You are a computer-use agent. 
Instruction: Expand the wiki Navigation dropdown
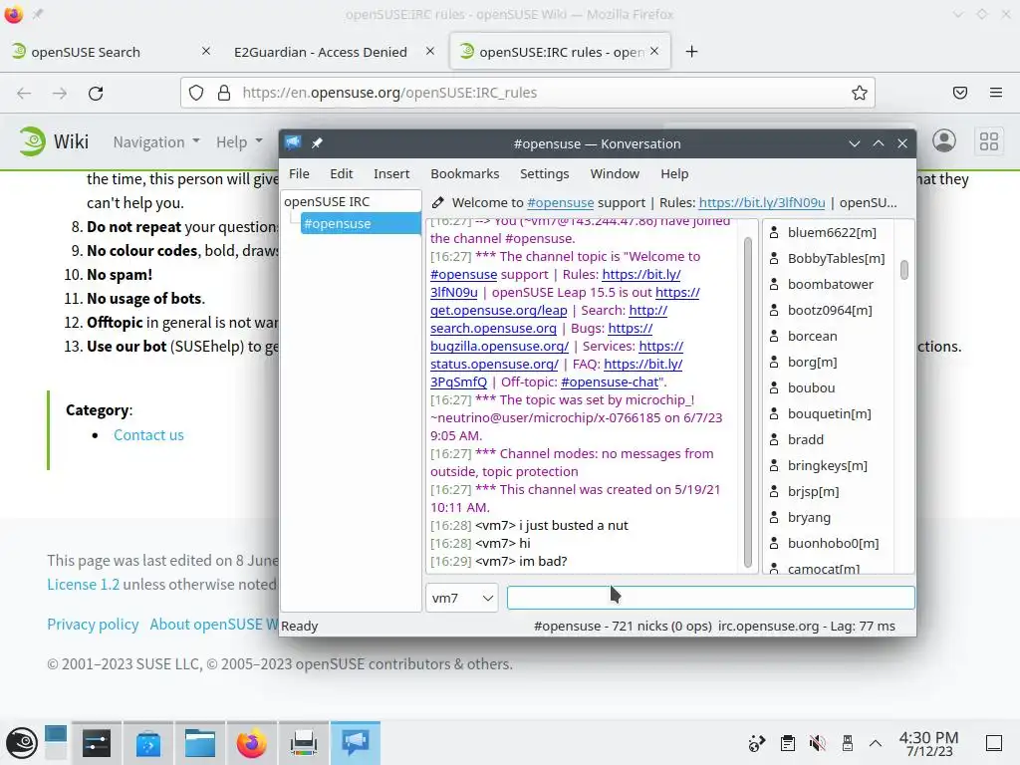pyautogui.click(x=156, y=141)
